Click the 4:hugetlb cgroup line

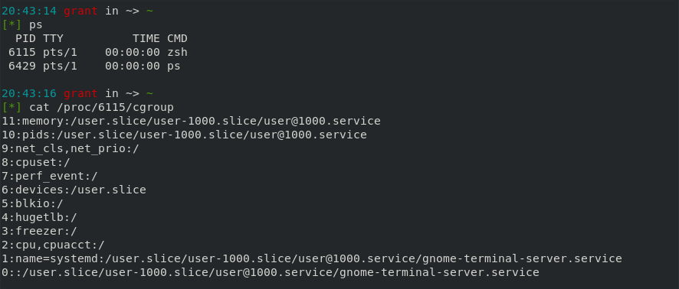click(39, 217)
